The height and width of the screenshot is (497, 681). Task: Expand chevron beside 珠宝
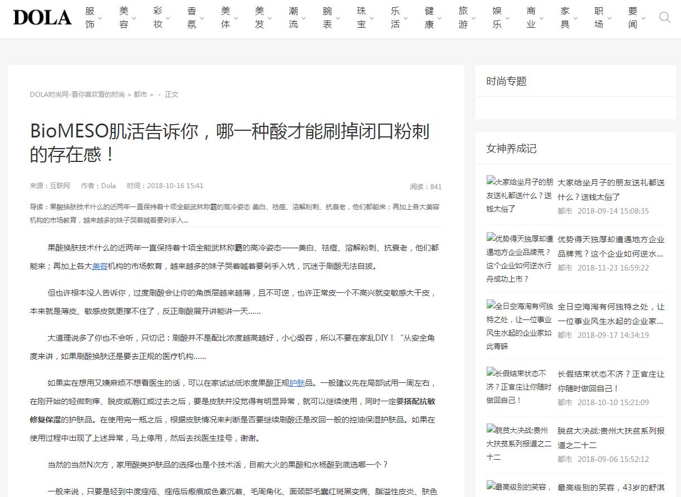pyautogui.click(x=372, y=18)
